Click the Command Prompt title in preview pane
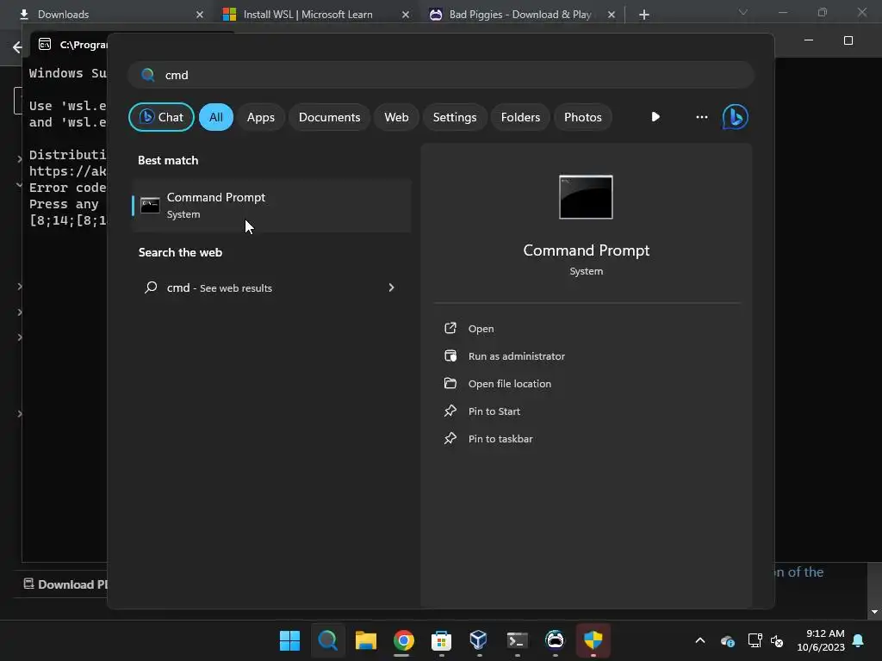This screenshot has width=882, height=661. 586,250
